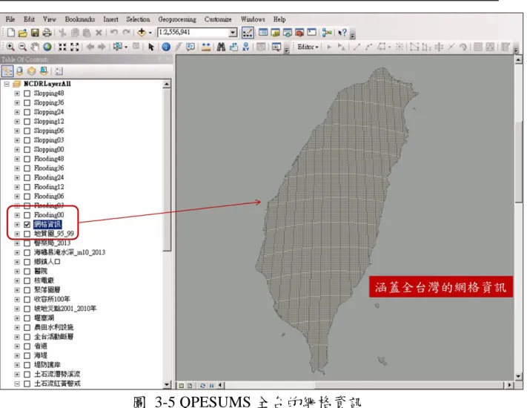Switch to Data View button
The image size is (527, 408).
pyautogui.click(x=181, y=386)
